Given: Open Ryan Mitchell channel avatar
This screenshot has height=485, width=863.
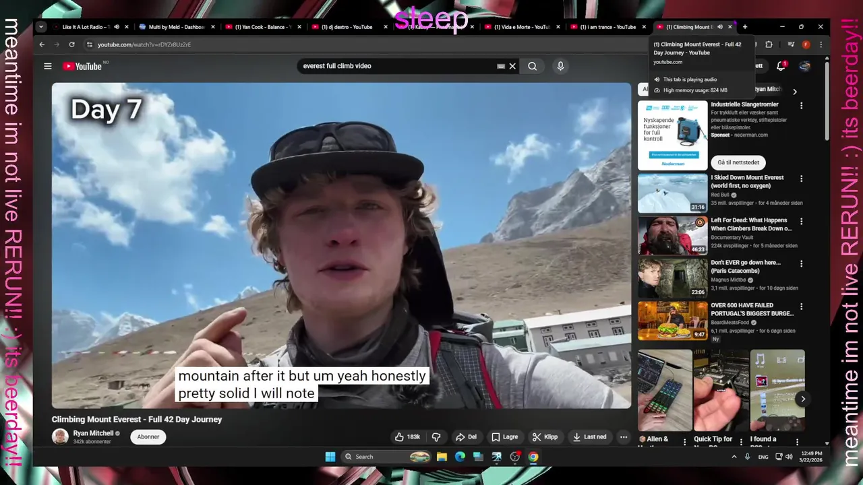Looking at the screenshot, I should coord(61,437).
